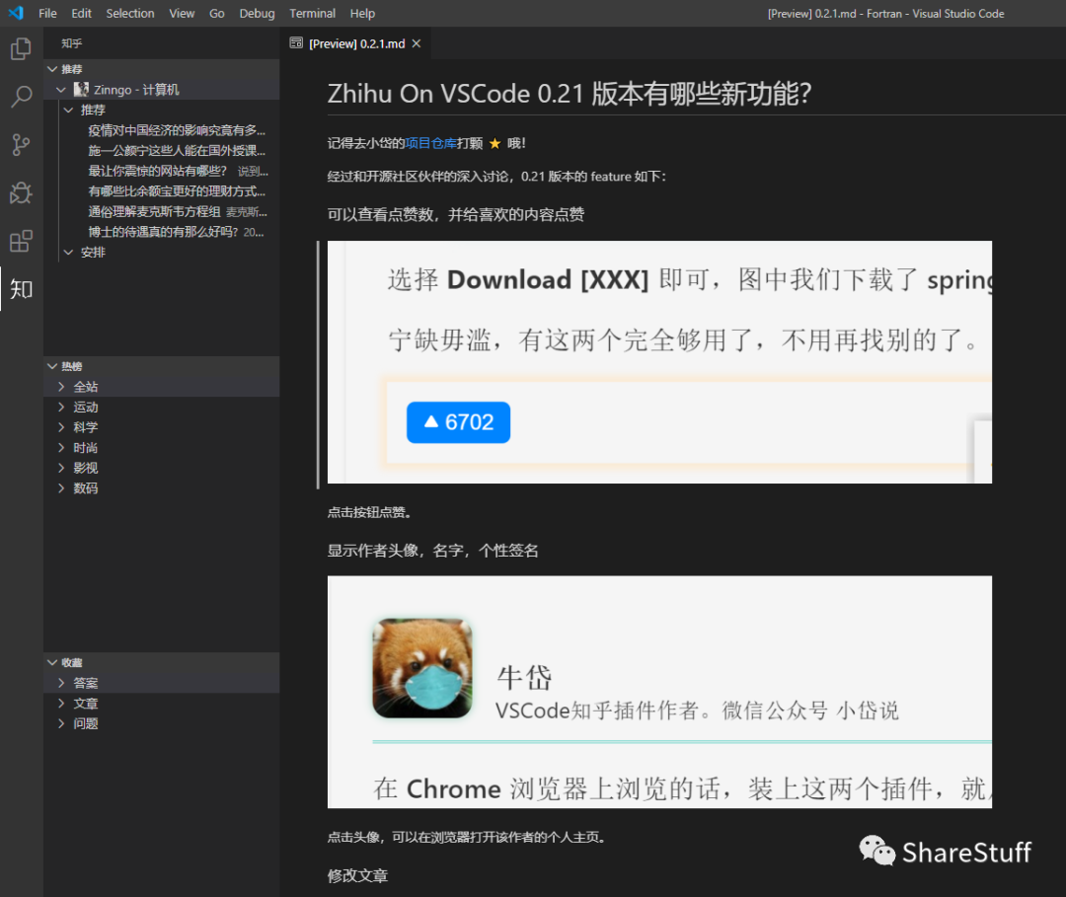
Task: Click the article title heading in preview
Action: [x=570, y=94]
